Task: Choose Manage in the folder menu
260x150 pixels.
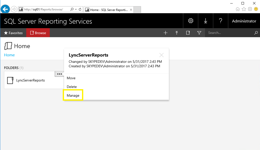Action: click(73, 95)
